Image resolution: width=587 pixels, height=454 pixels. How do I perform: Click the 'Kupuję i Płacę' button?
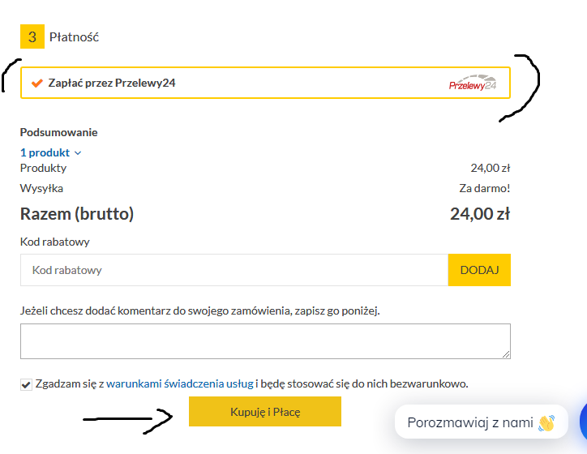coord(265,412)
